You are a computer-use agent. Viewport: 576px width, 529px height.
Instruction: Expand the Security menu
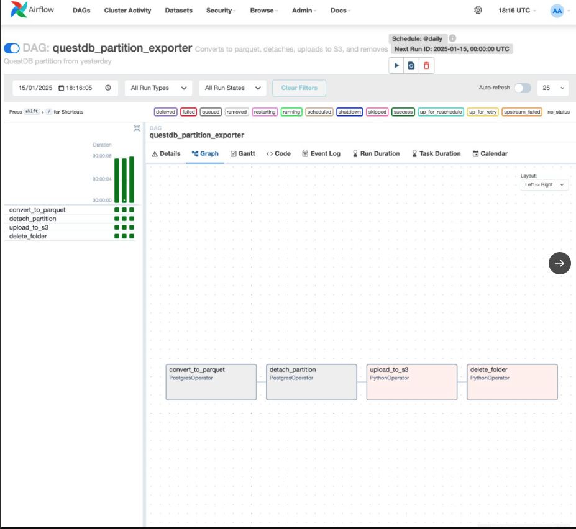[x=221, y=11]
